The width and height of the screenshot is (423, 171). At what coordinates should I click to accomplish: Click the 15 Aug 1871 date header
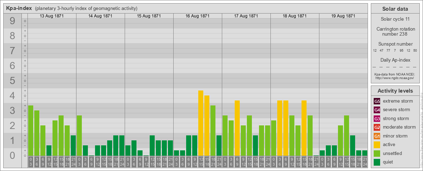149,16
